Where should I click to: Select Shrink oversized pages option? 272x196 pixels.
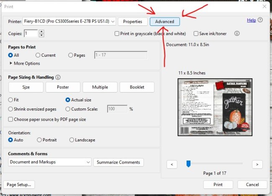pos(10,109)
